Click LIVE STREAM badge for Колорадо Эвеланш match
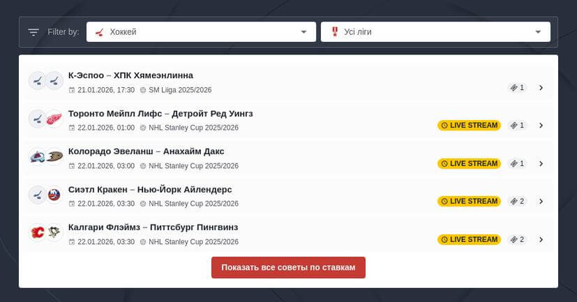Screen dimensions: 577x302 (x=469, y=163)
